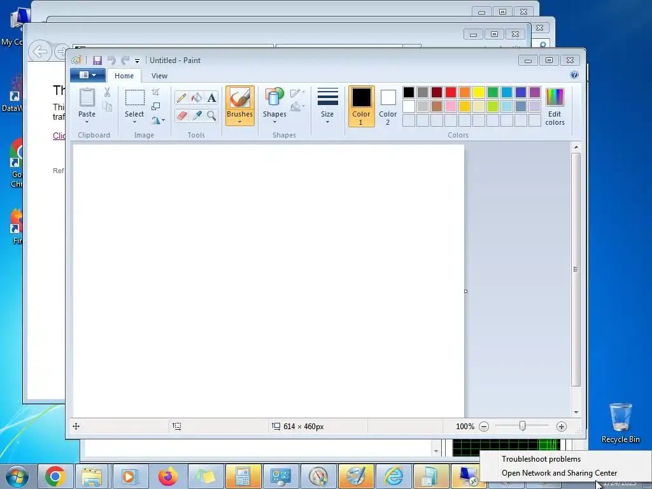Open the Calculator taskbar icon

[243, 476]
